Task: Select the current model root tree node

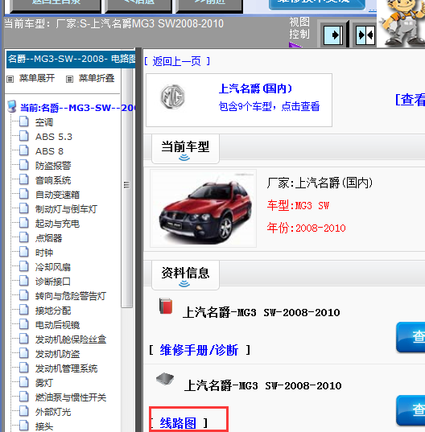Action: click(x=78, y=108)
